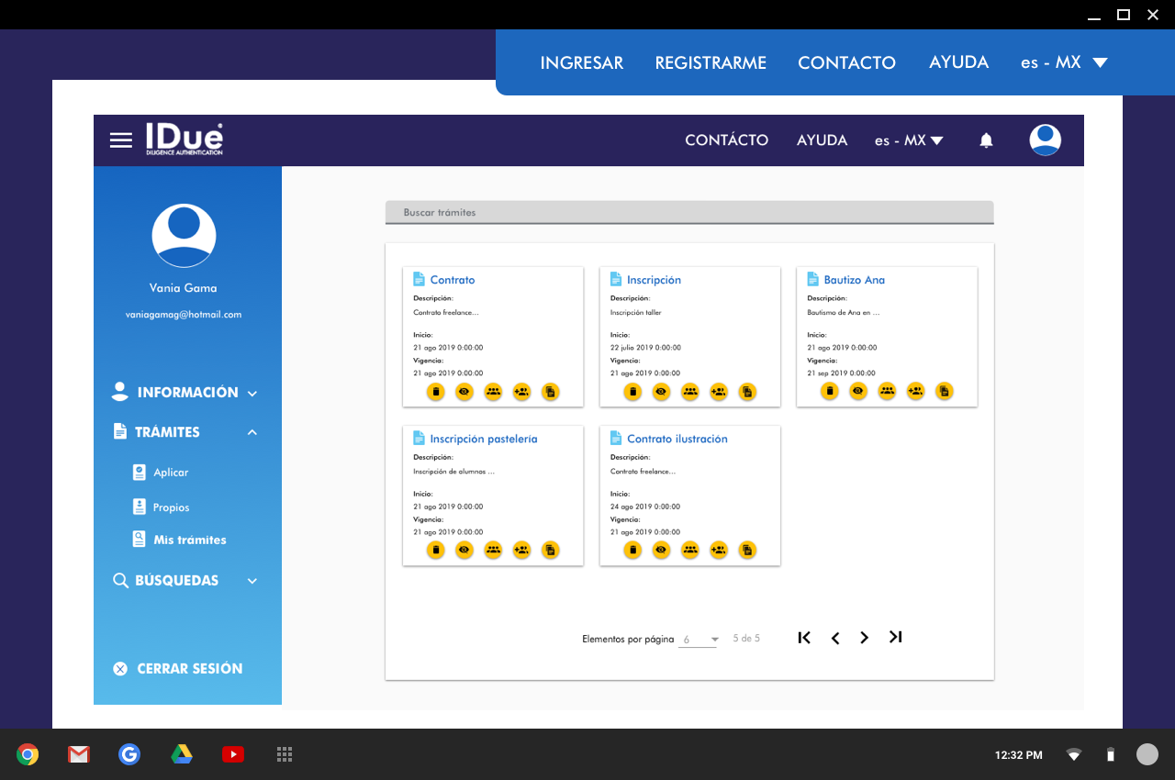
Task: Delete the Contrato card with trash icon
Action: pyautogui.click(x=436, y=392)
